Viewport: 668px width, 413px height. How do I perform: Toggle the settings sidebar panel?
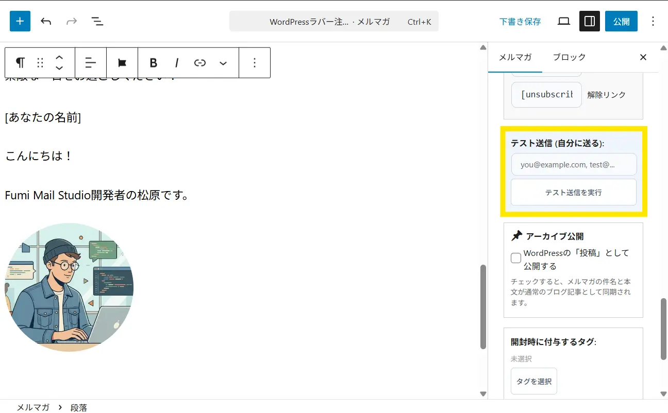coord(590,21)
